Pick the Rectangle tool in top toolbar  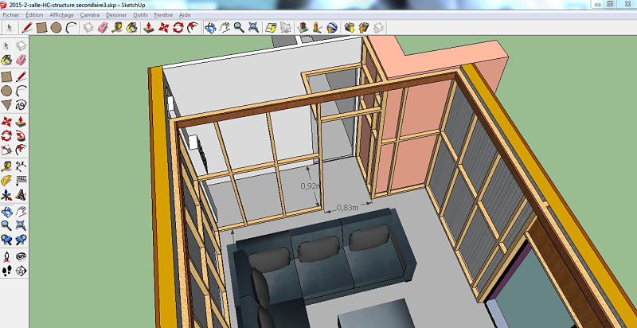42,27
